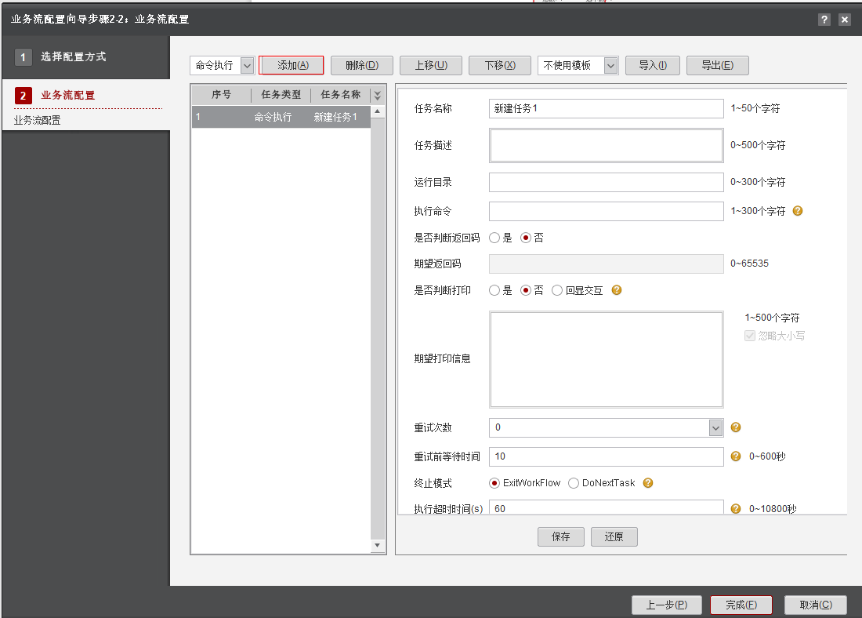
Task: Click the 添加(A) button
Action: [x=292, y=66]
